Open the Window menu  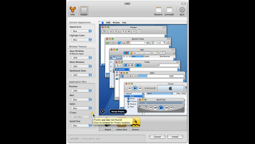[116, 23]
